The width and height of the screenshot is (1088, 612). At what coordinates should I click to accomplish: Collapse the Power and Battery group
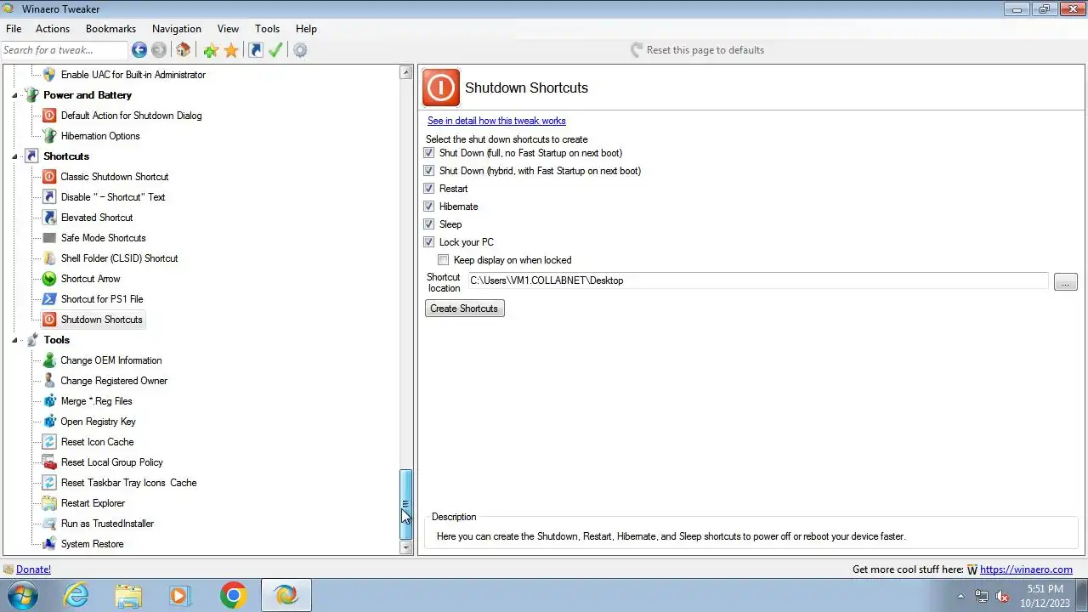tap(15, 95)
